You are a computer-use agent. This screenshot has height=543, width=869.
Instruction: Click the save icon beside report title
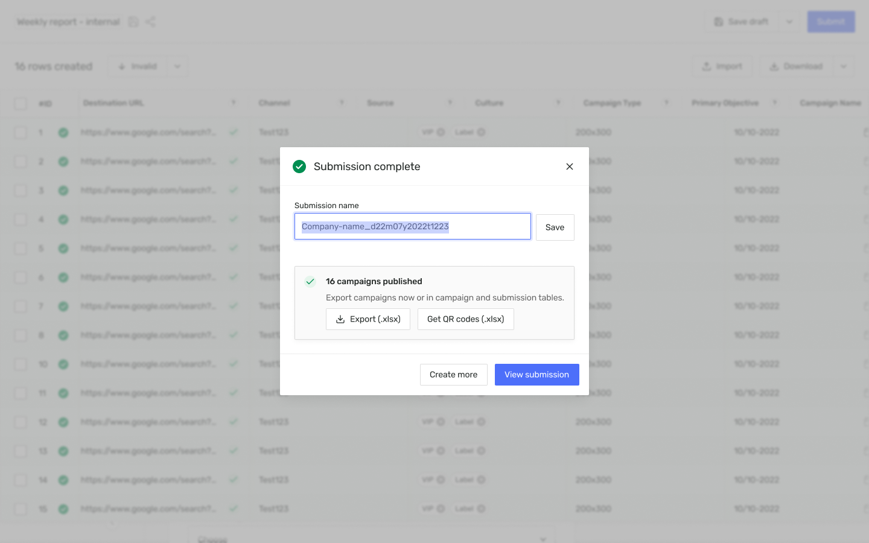[133, 22]
